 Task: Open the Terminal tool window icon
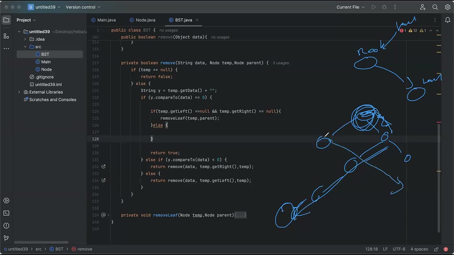click(x=6, y=213)
